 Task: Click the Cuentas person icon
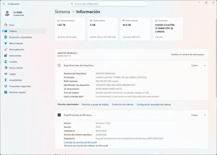point(6,62)
